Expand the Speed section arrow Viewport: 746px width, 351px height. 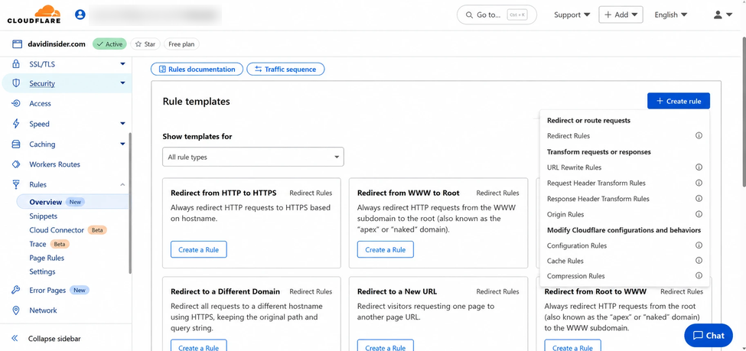click(x=122, y=124)
